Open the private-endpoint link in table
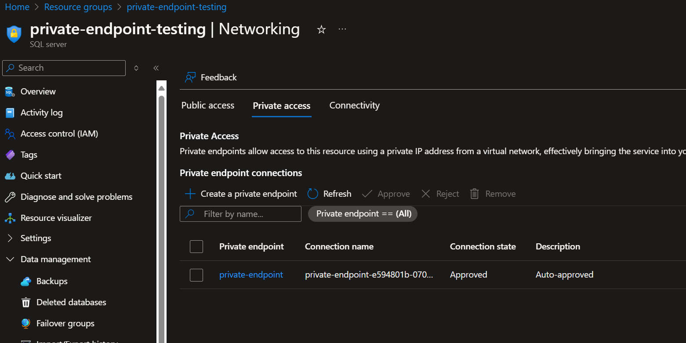 click(251, 274)
